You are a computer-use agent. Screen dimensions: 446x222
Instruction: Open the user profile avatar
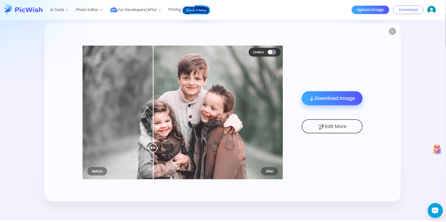[431, 10]
